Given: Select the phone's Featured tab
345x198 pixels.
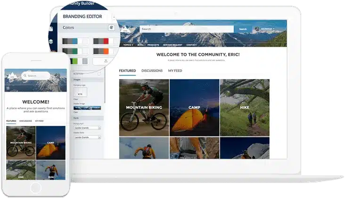Looking at the screenshot, I should pos(11,121).
